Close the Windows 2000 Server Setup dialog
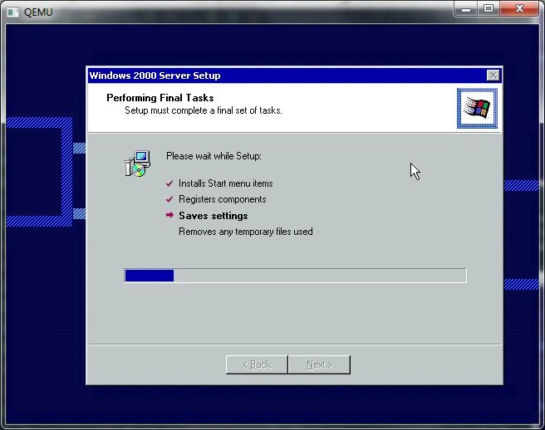 [x=493, y=76]
